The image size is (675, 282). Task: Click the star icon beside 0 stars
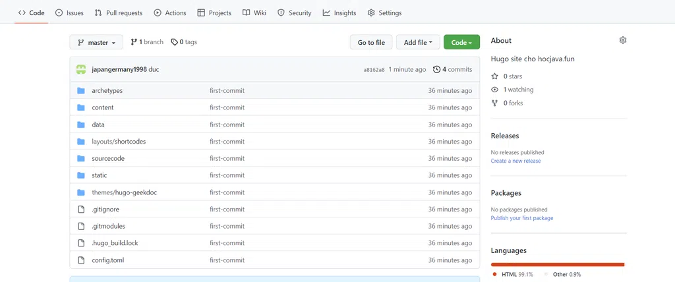click(494, 76)
